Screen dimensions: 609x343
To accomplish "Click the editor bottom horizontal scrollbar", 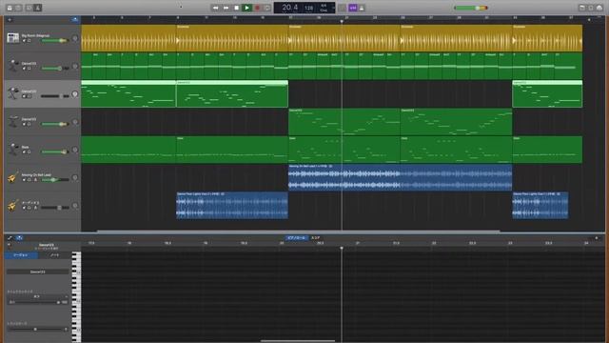I will click(x=298, y=341).
